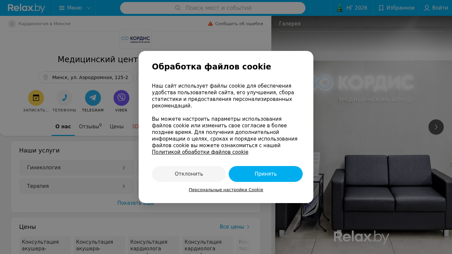Click the Войти user icon
452x254 pixels.
pyautogui.click(x=427, y=8)
